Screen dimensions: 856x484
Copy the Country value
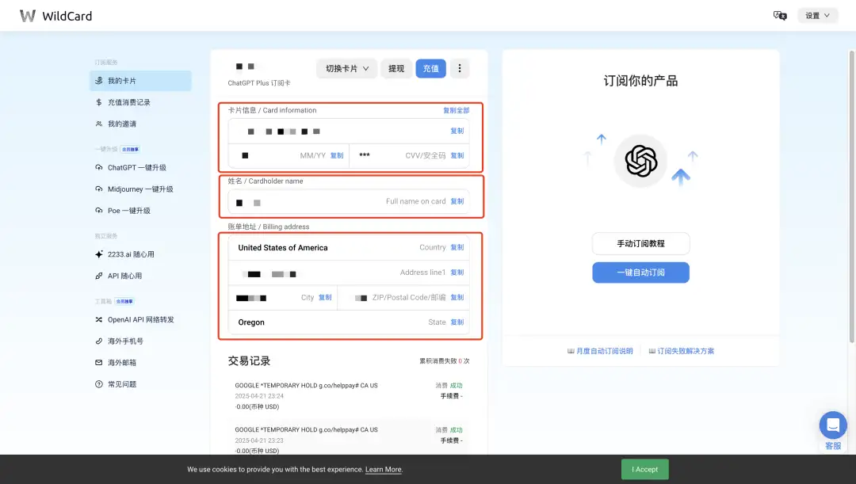coord(457,247)
